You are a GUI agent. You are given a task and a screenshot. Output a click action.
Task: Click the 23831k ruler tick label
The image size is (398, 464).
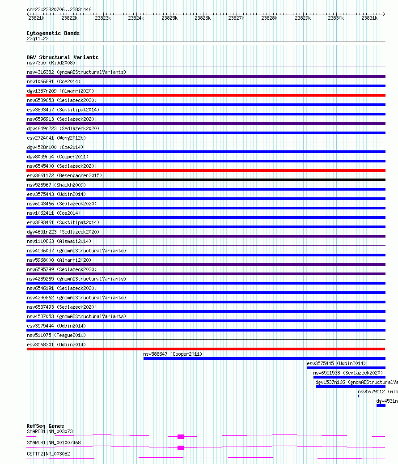tap(369, 18)
